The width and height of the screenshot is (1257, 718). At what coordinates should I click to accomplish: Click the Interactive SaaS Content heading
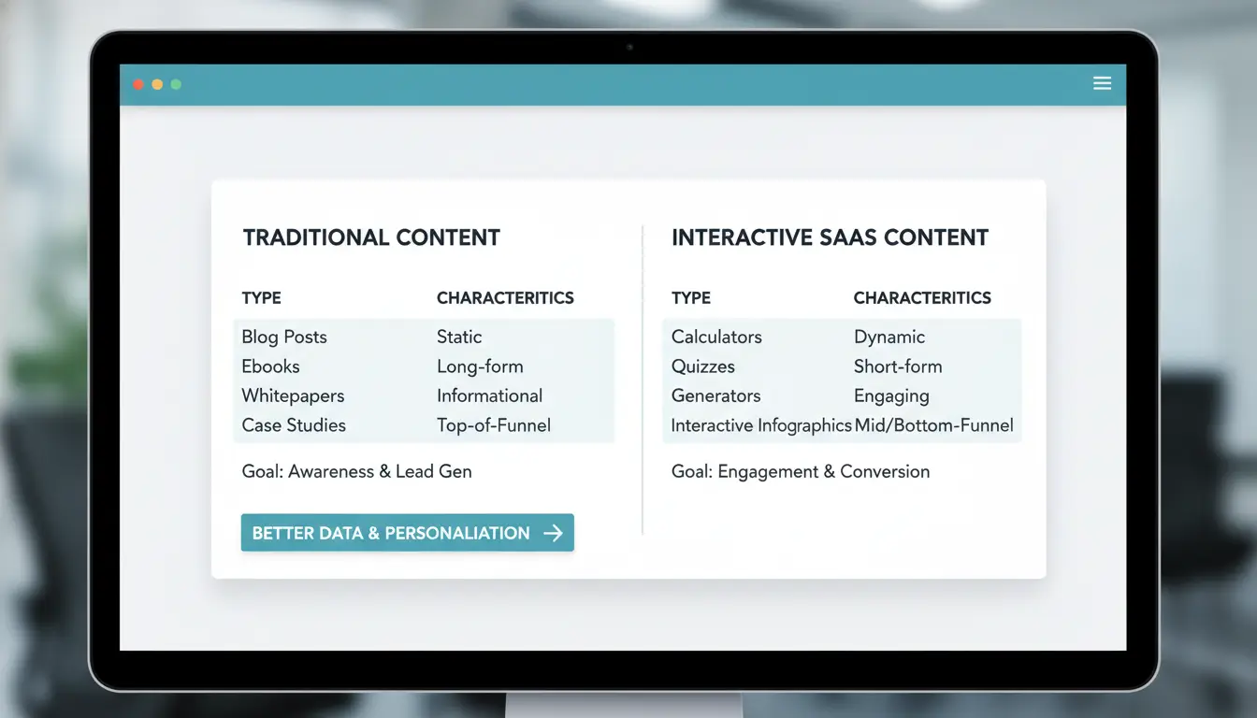coord(830,237)
